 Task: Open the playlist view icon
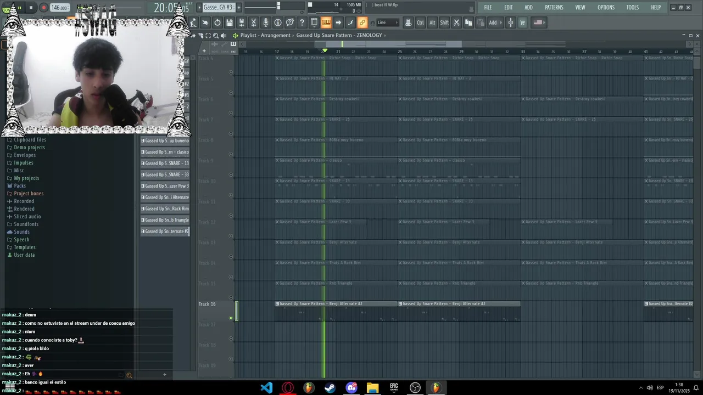point(314,22)
